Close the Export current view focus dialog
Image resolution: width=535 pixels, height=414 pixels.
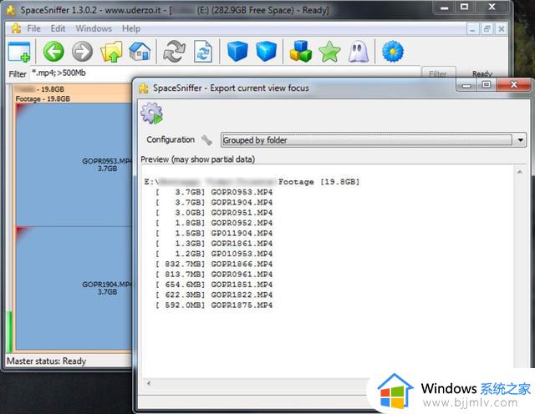coord(514,84)
